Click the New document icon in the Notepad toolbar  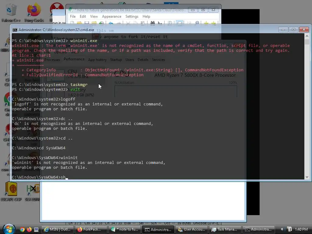coord(73,23)
